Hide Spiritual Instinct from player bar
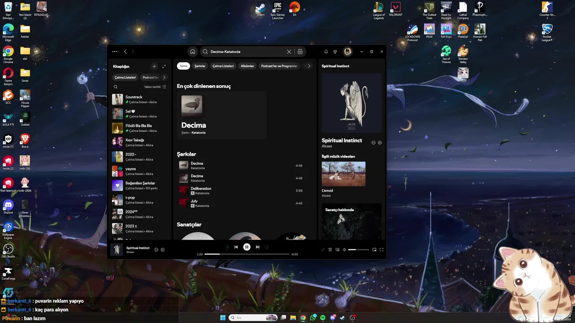The image size is (575, 323). 156,249
